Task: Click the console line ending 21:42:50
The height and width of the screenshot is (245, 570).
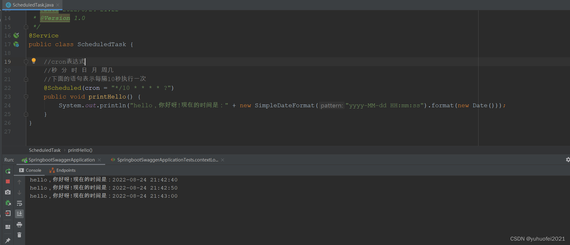Action: pos(104,188)
